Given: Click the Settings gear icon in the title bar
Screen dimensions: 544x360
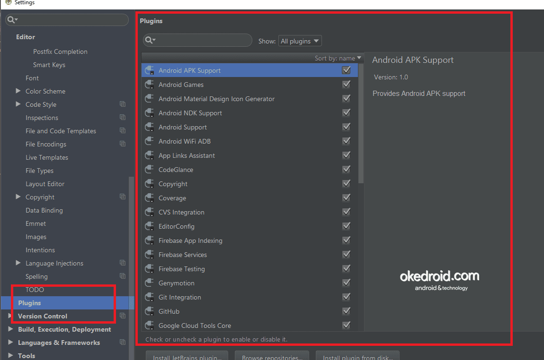Looking at the screenshot, I should (x=8, y=3).
